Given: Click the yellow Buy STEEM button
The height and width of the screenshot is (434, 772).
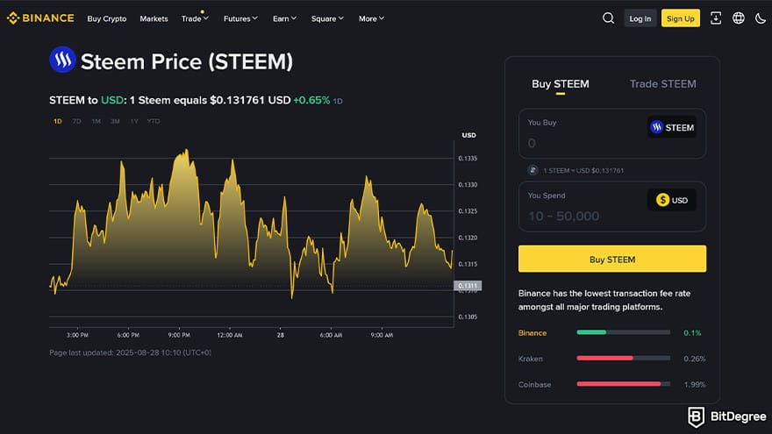Looking at the screenshot, I should point(612,259).
